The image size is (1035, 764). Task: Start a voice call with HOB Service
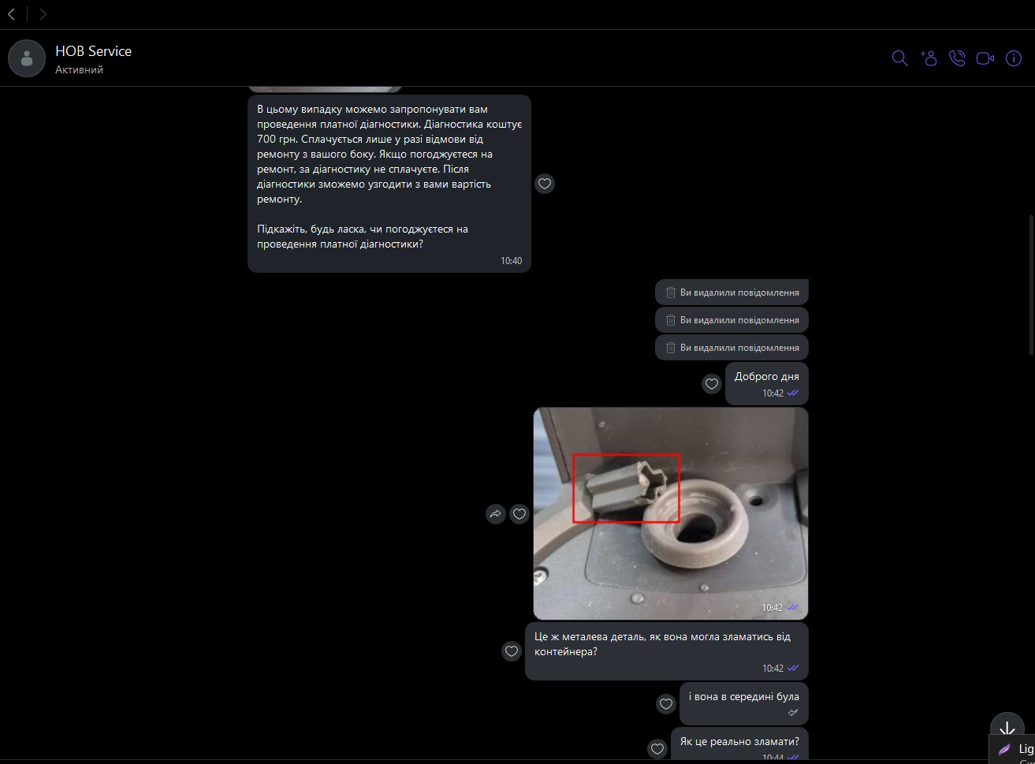(x=957, y=58)
